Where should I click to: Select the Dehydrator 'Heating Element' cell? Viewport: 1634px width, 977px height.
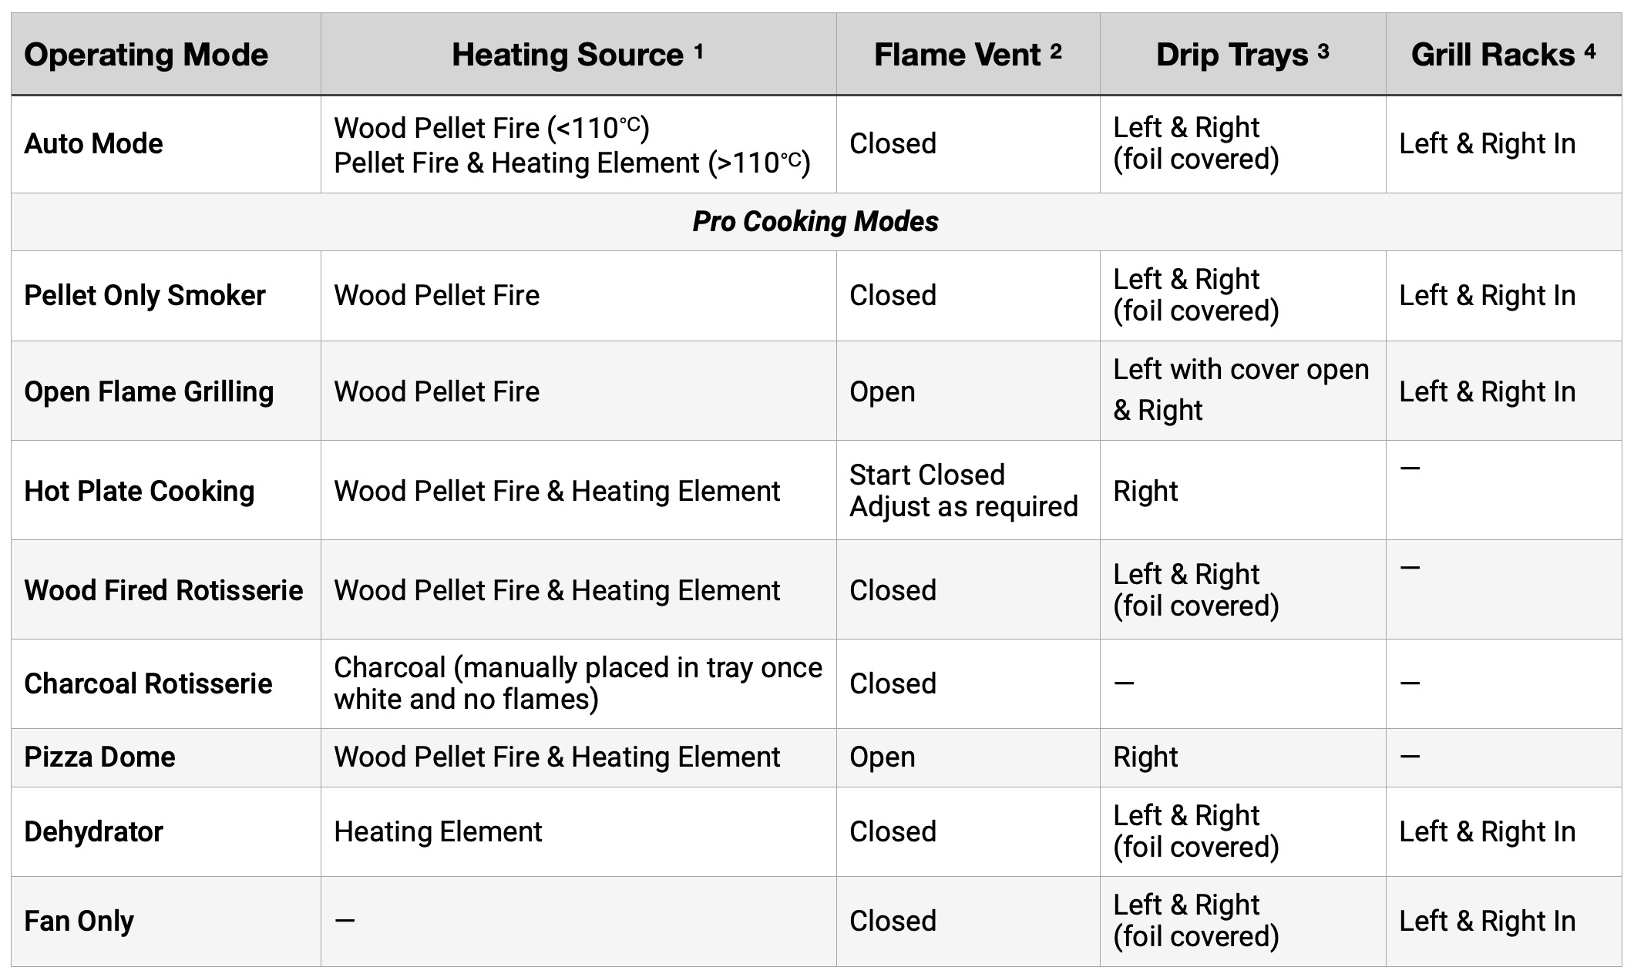point(438,832)
